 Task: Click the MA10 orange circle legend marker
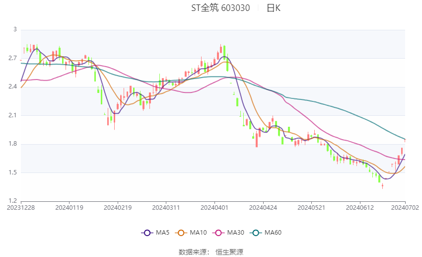click(182, 233)
